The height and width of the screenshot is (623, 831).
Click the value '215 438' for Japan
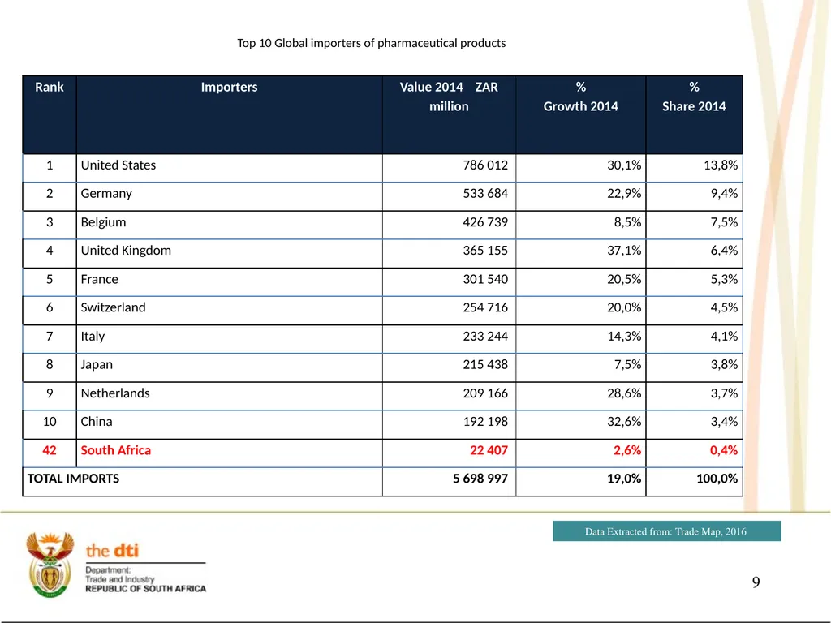pos(485,365)
